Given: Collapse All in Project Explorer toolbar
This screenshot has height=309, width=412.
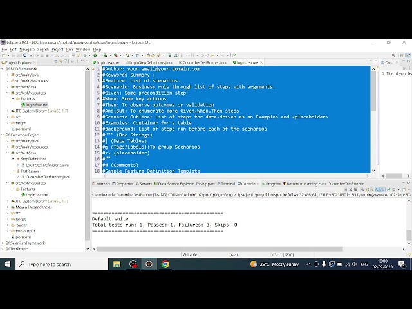Looking at the screenshot, I should (x=56, y=62).
